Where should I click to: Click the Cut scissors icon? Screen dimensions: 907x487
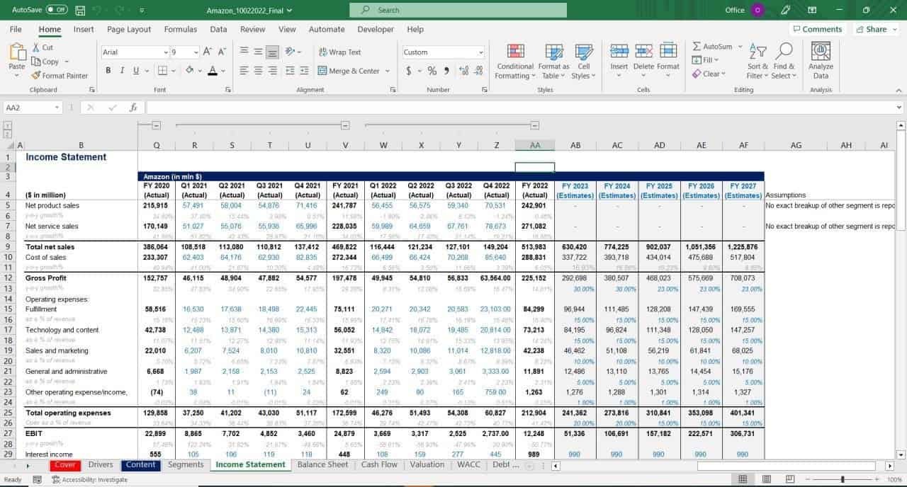pos(36,47)
